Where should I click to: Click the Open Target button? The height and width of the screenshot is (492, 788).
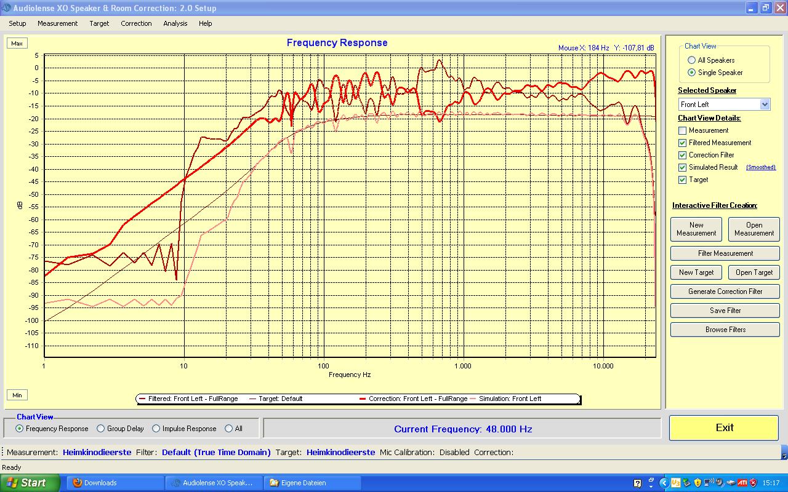tap(754, 272)
